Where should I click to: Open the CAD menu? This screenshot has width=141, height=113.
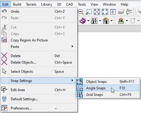click(x=69, y=4)
